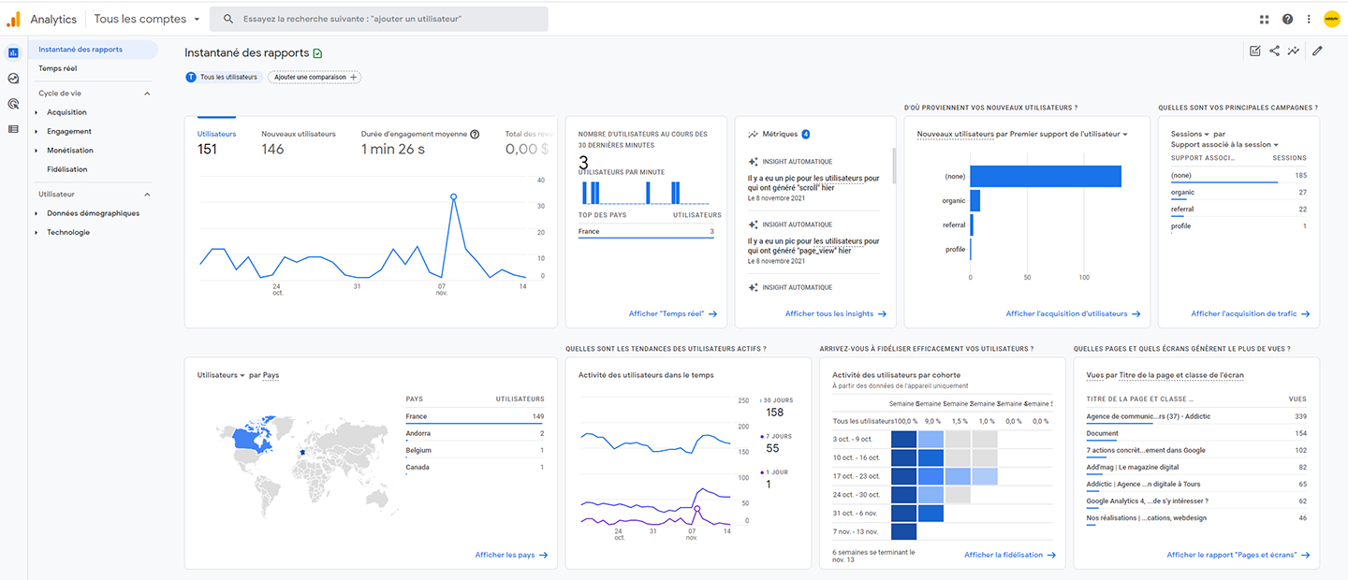Click the Afficher tous les insights link
Screen dimensions: 1348x580
tap(835, 314)
